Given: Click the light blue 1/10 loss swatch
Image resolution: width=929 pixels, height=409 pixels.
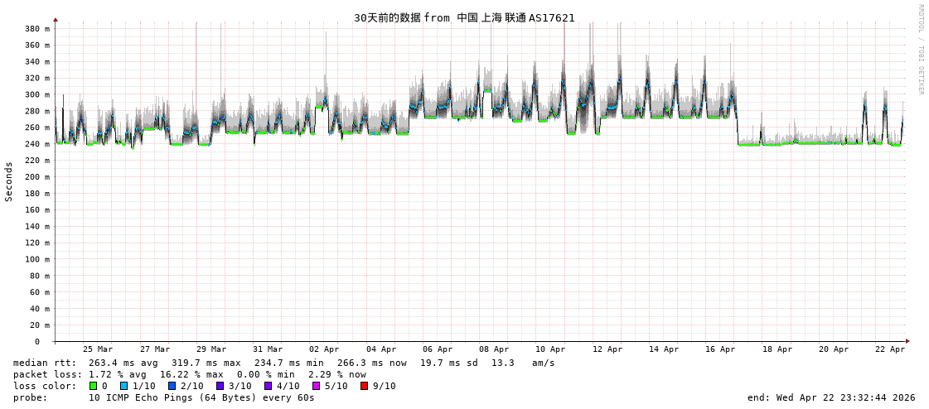Looking at the screenshot, I should (123, 386).
